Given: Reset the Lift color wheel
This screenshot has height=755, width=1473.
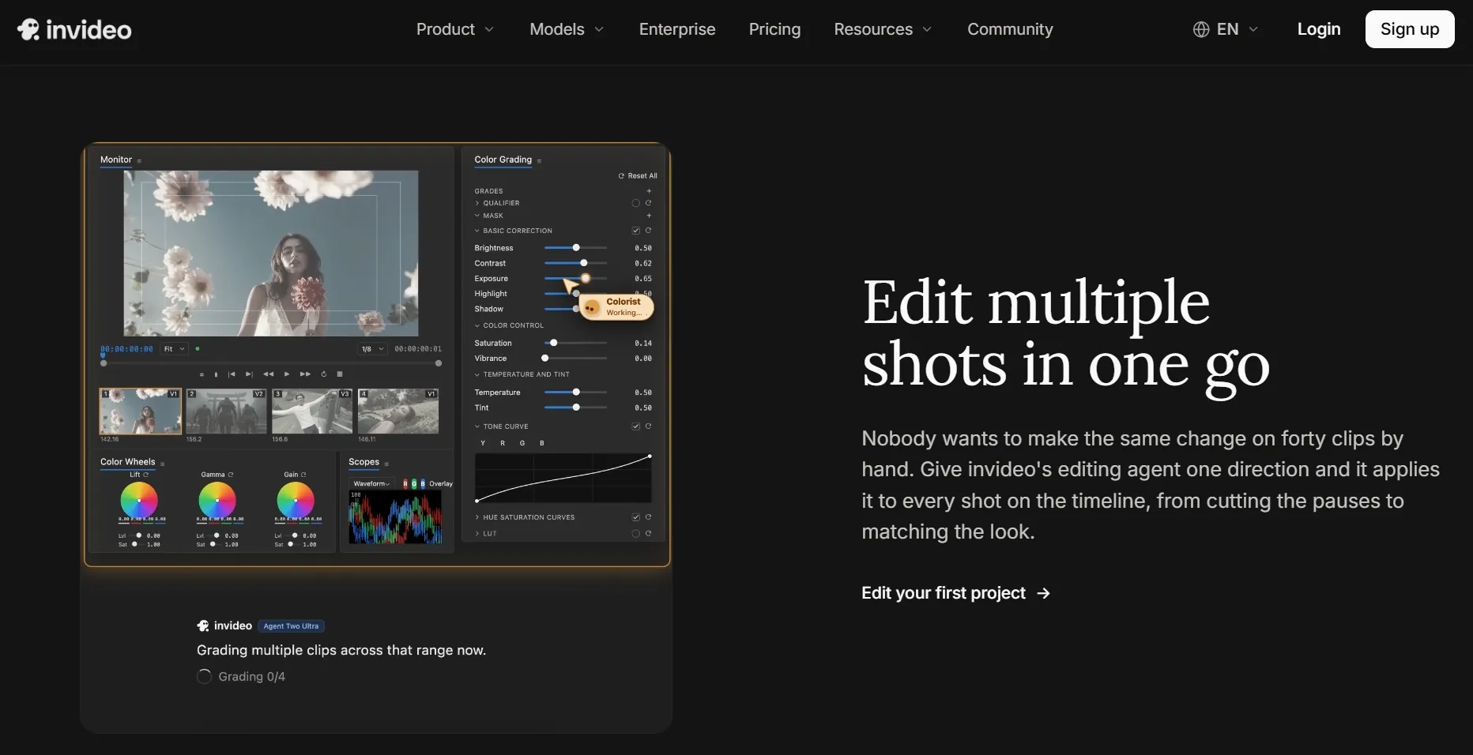Looking at the screenshot, I should click(145, 475).
